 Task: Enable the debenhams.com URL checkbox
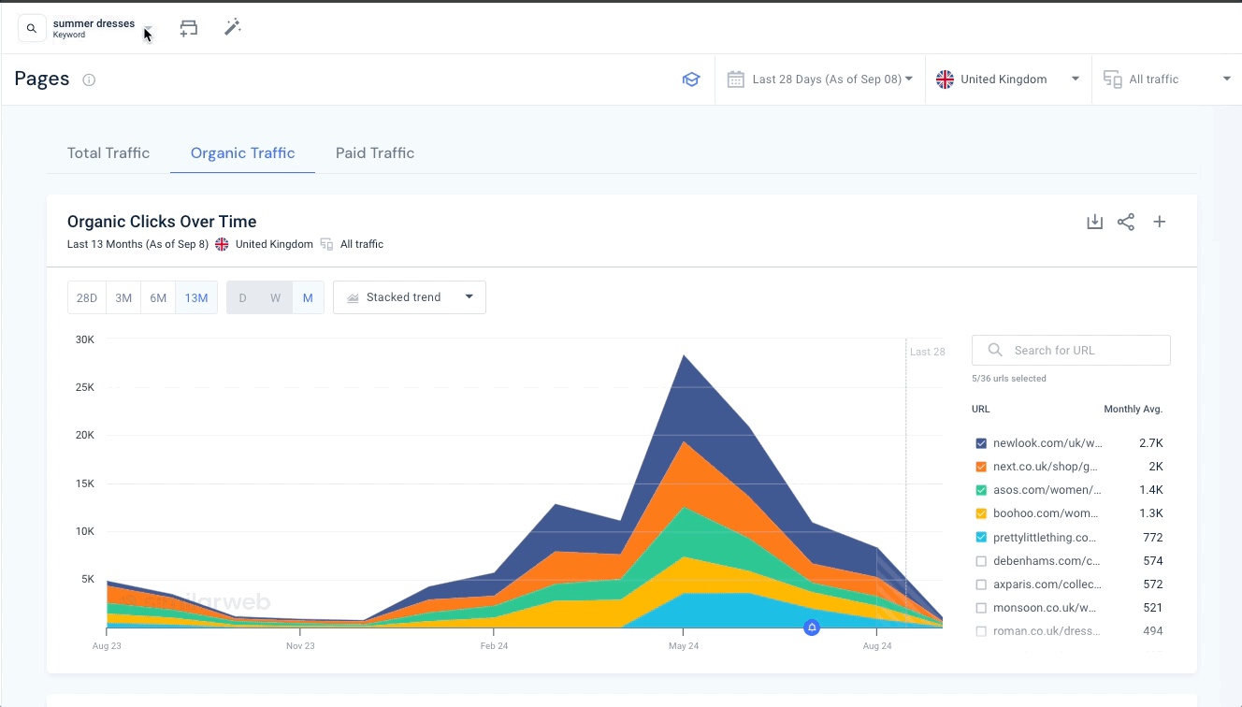tap(981, 561)
